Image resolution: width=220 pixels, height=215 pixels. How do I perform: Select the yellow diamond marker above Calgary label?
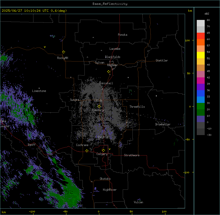(104, 150)
